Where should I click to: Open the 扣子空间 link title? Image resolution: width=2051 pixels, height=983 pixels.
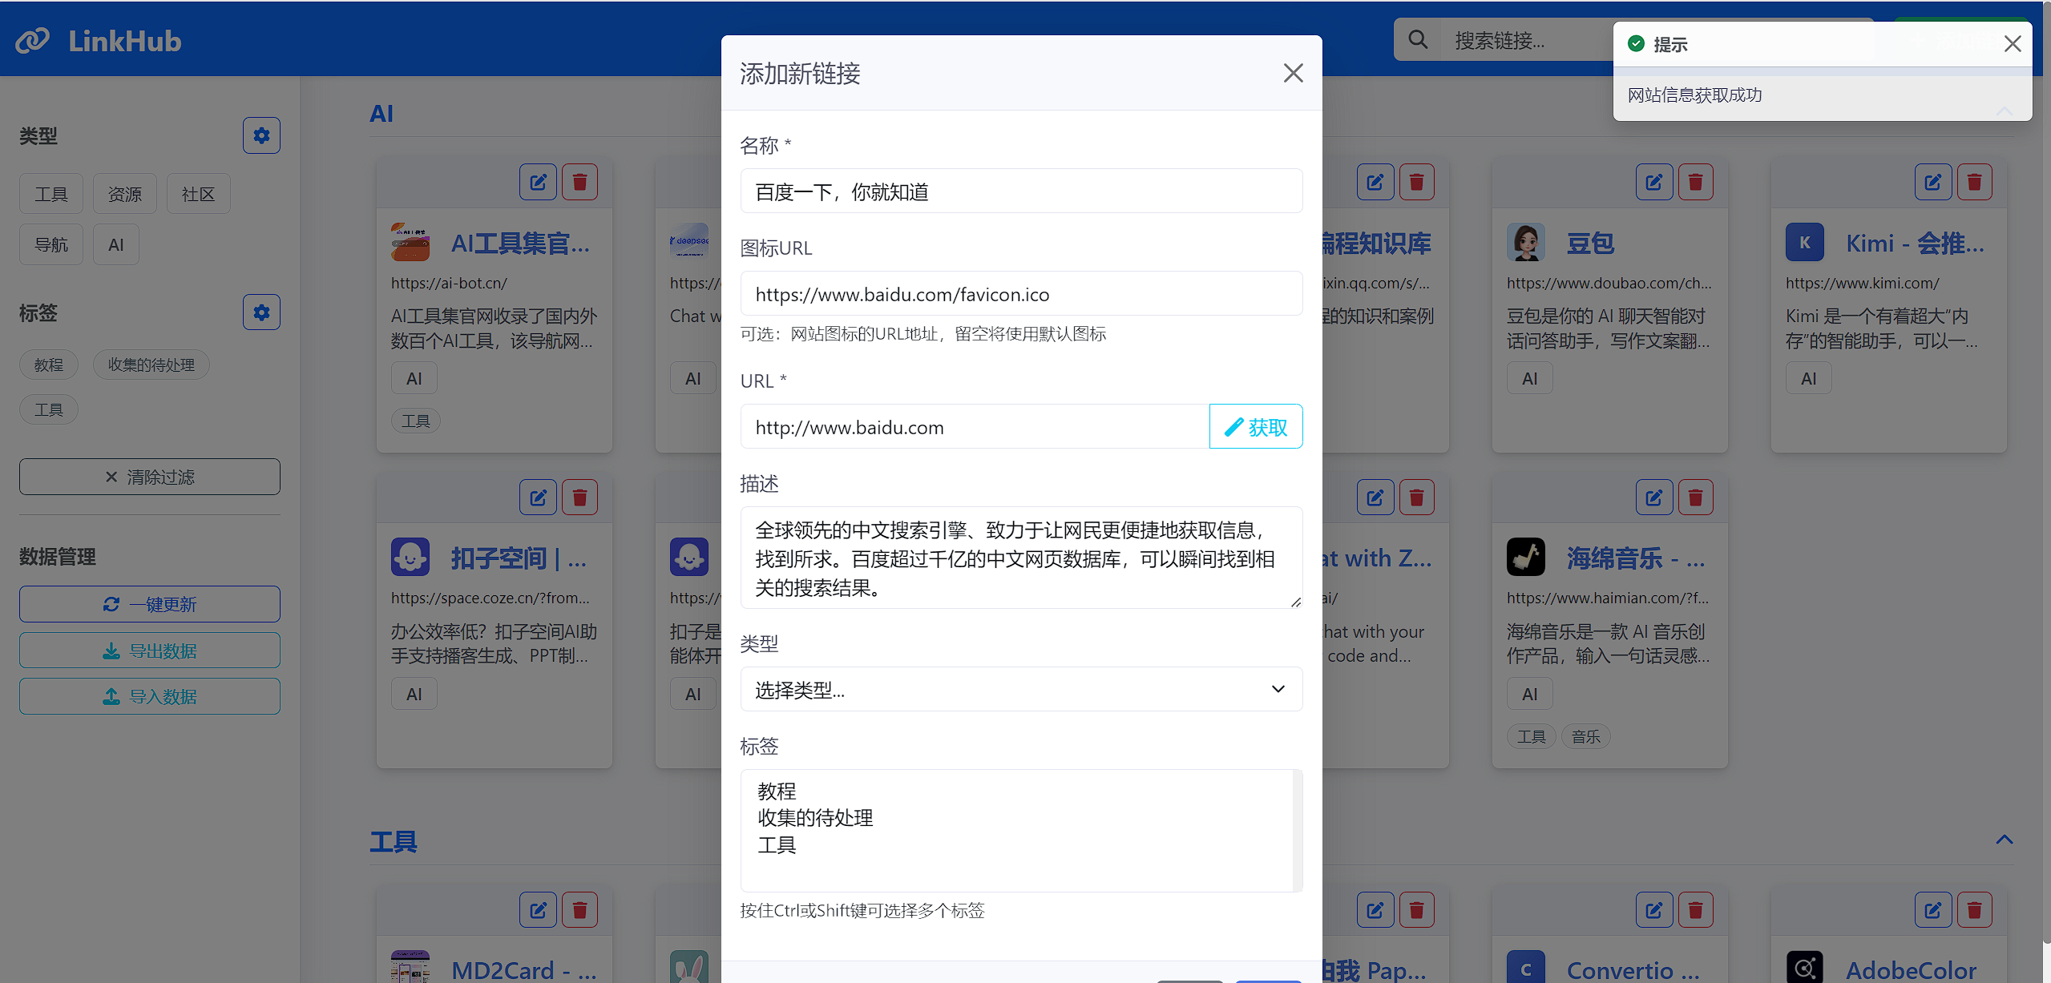coord(519,558)
